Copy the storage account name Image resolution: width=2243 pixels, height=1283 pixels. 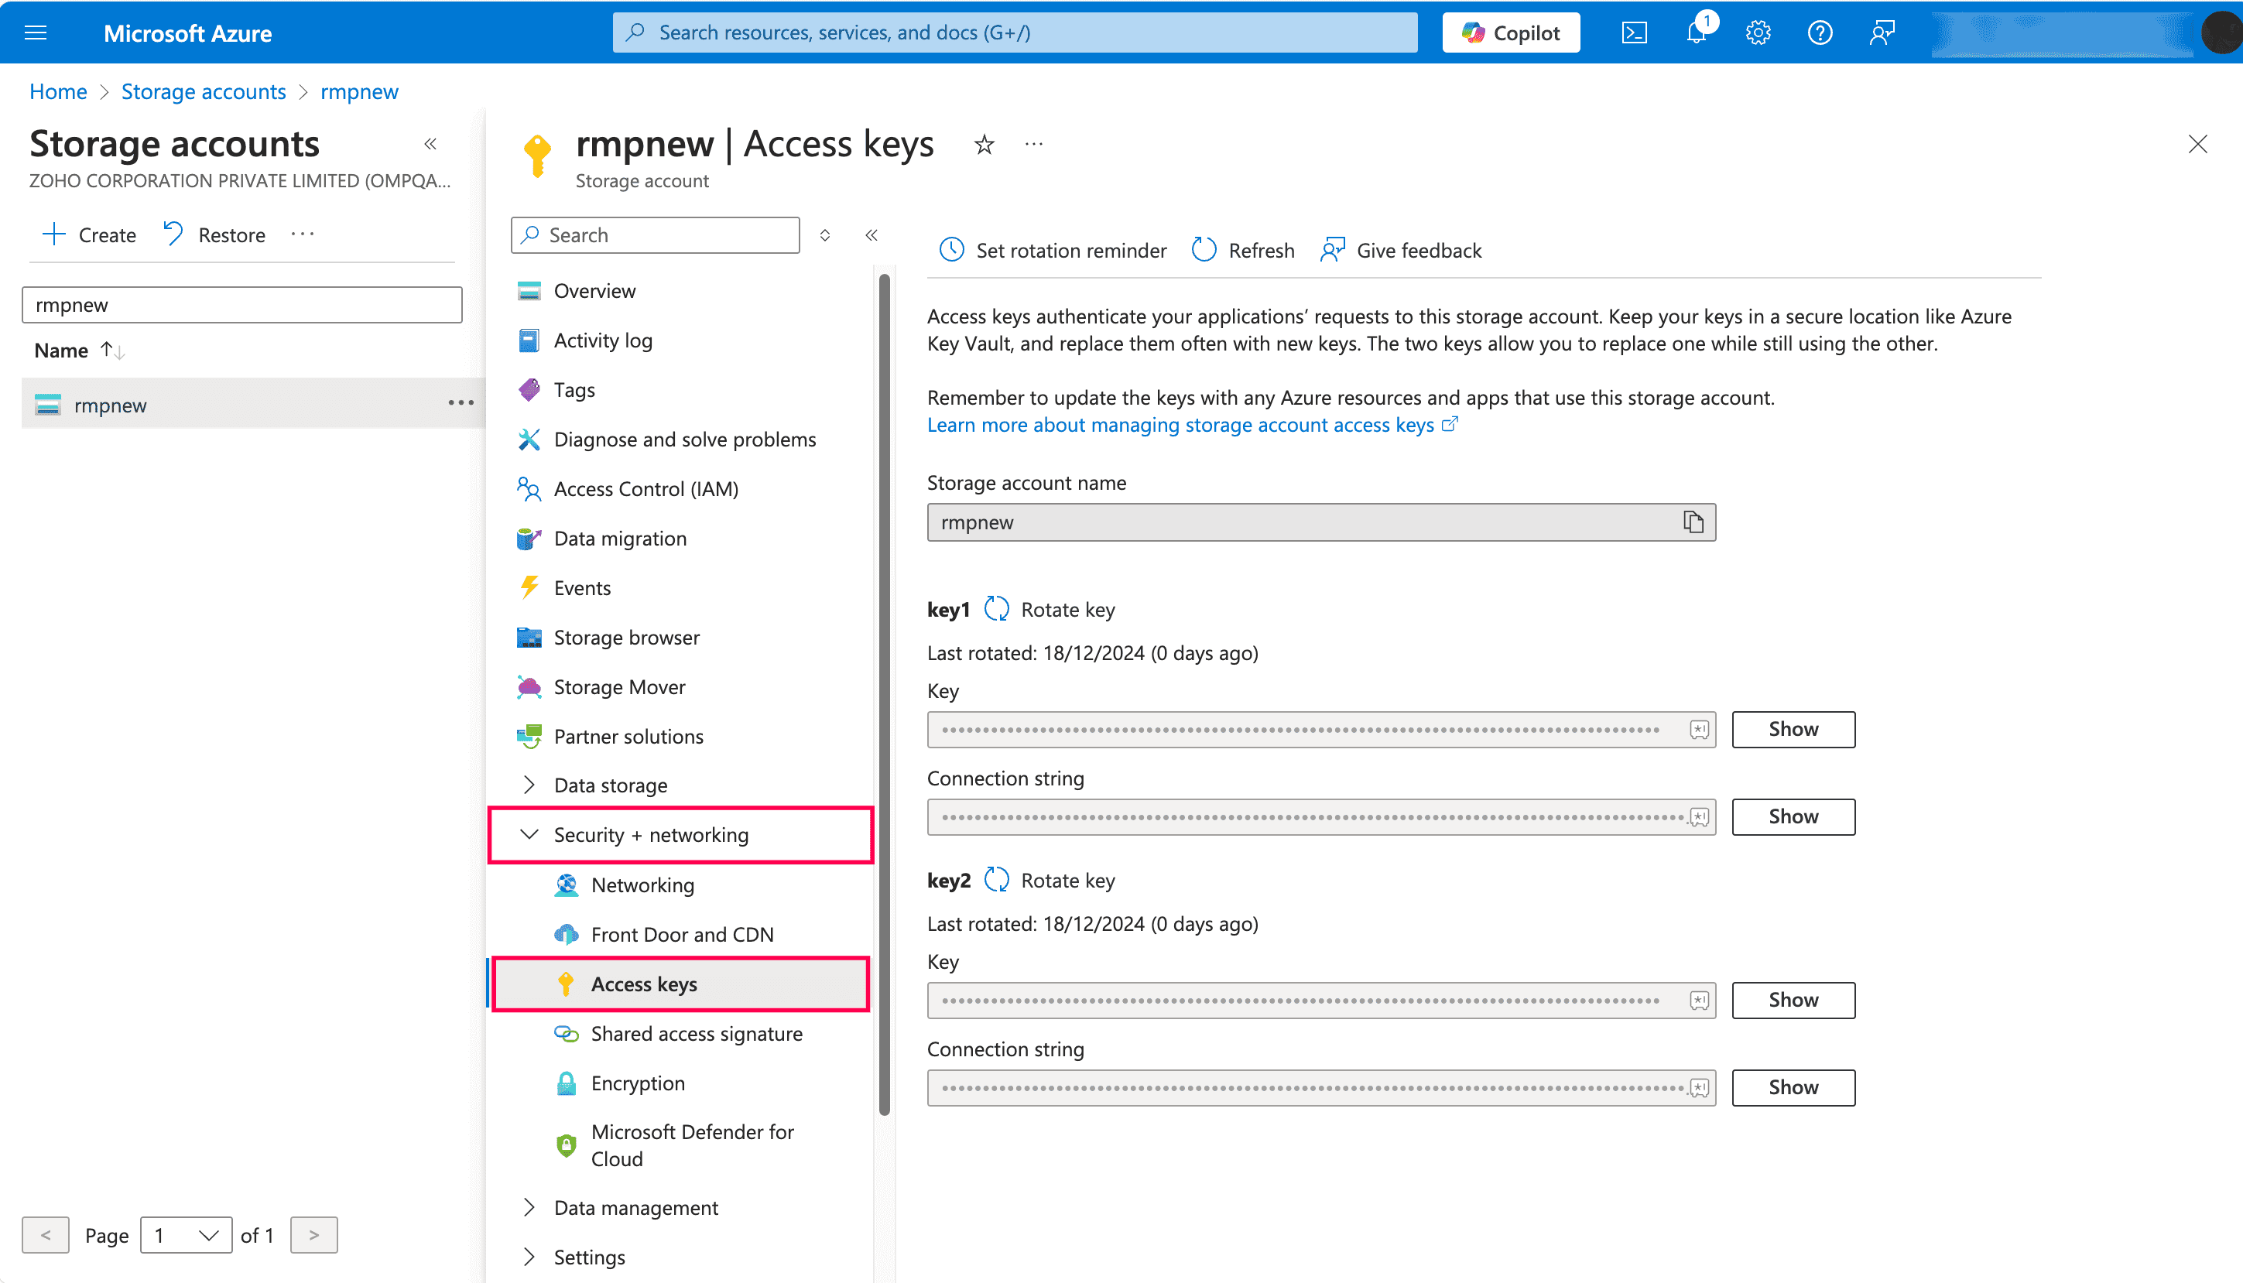pos(1693,522)
